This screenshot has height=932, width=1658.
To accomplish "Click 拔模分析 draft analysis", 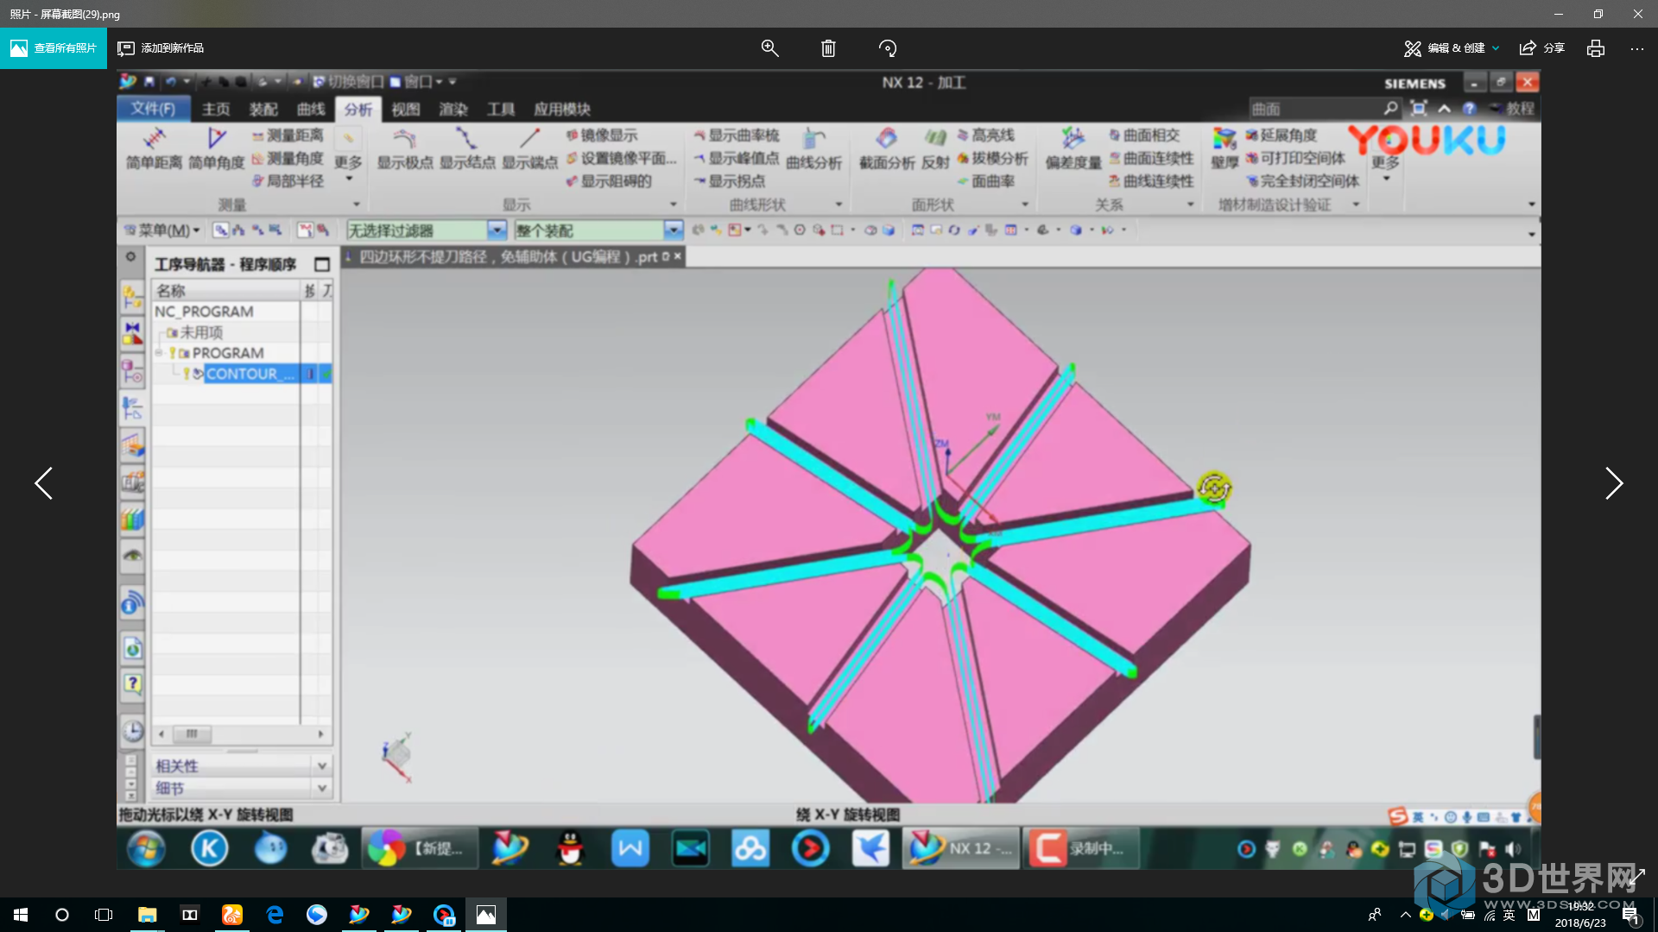I will 993,159.
